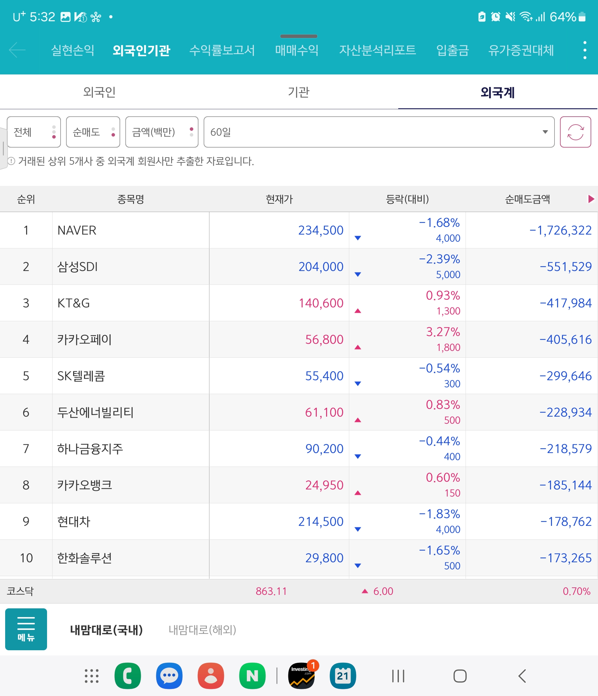Screen dimensions: 598x696
Task: Open KT&G stock row
Action: [x=299, y=303]
